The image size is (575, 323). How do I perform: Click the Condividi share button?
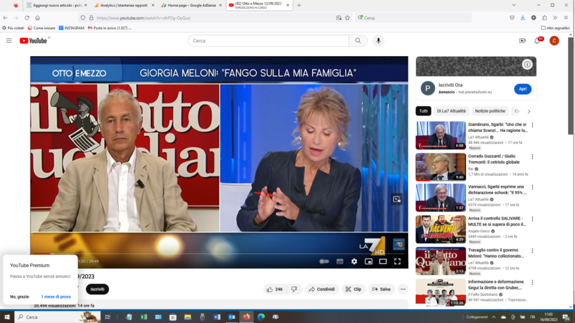[322, 289]
